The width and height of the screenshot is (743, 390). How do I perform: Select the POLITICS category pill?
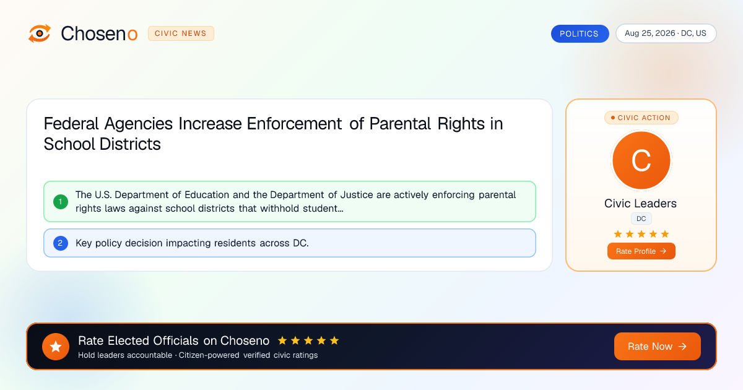pos(580,33)
